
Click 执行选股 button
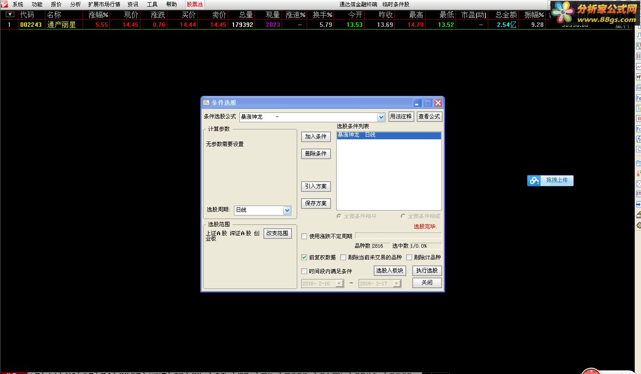tap(427, 271)
